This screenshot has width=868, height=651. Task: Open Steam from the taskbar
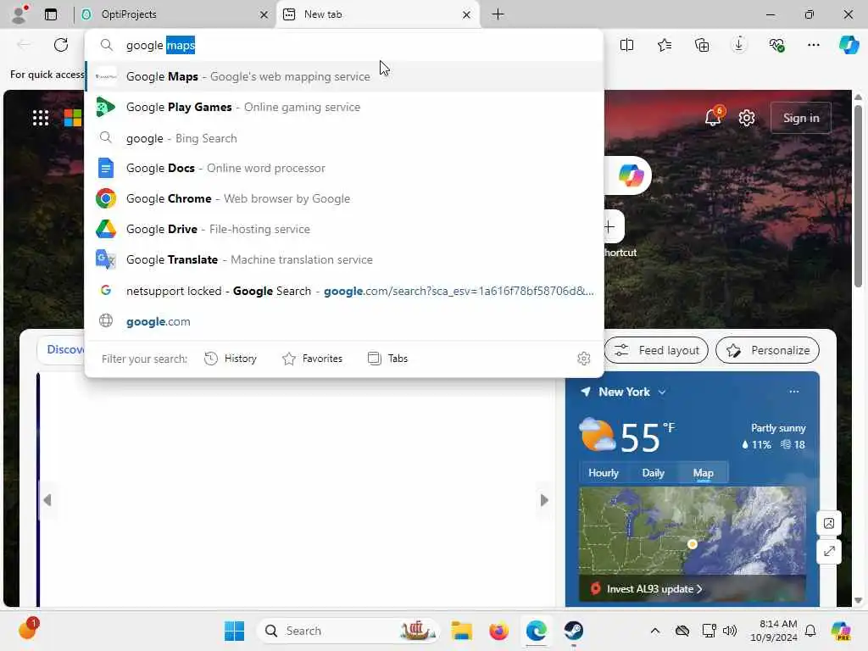(x=574, y=631)
